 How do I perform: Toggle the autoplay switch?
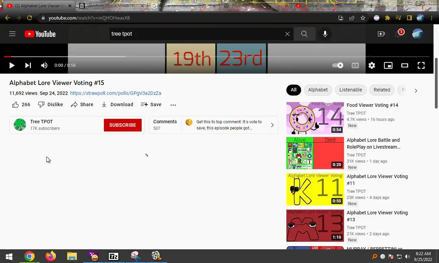pyautogui.click(x=338, y=65)
